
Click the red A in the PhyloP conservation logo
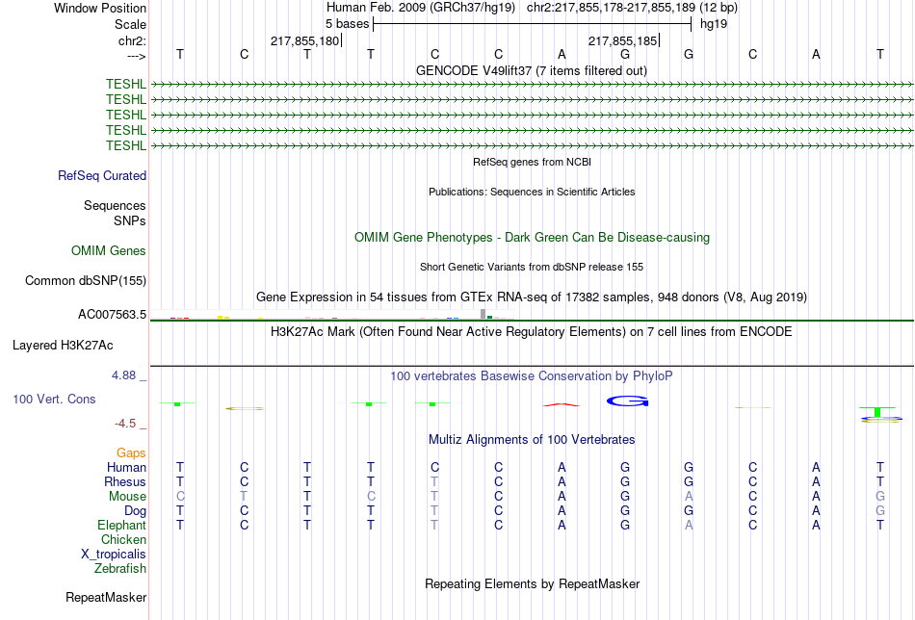click(x=562, y=404)
